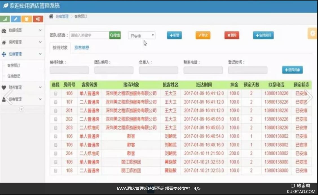Click the orange users shortcut icon
Screen dimensions: 318x195
27,19
